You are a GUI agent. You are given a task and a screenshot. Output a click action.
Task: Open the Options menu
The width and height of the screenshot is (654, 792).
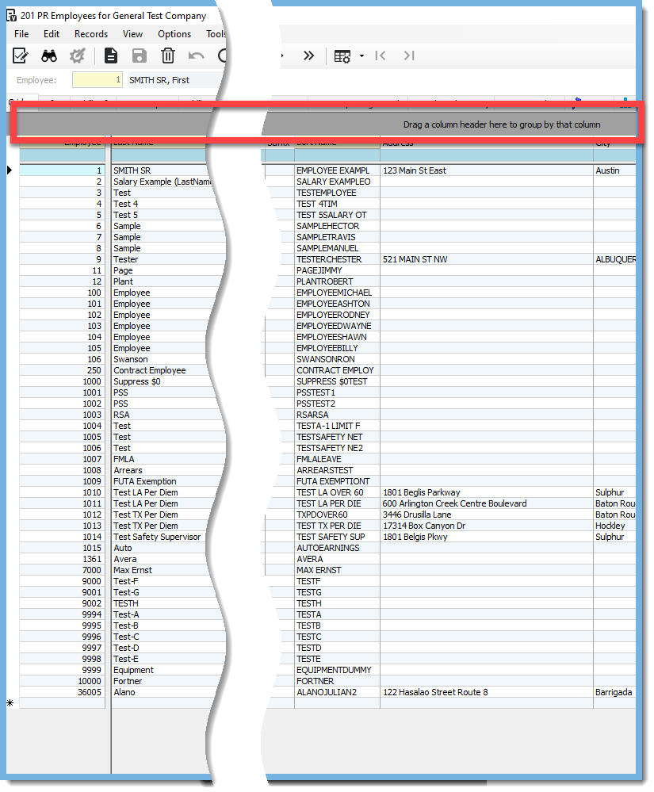pyautogui.click(x=174, y=34)
